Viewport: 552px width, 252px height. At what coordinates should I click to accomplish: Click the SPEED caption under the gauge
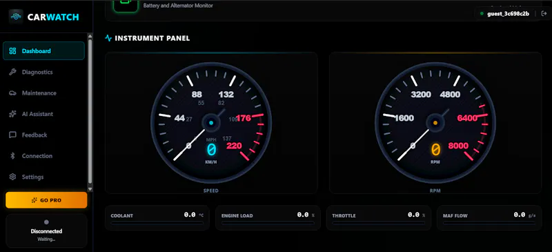[x=211, y=191]
